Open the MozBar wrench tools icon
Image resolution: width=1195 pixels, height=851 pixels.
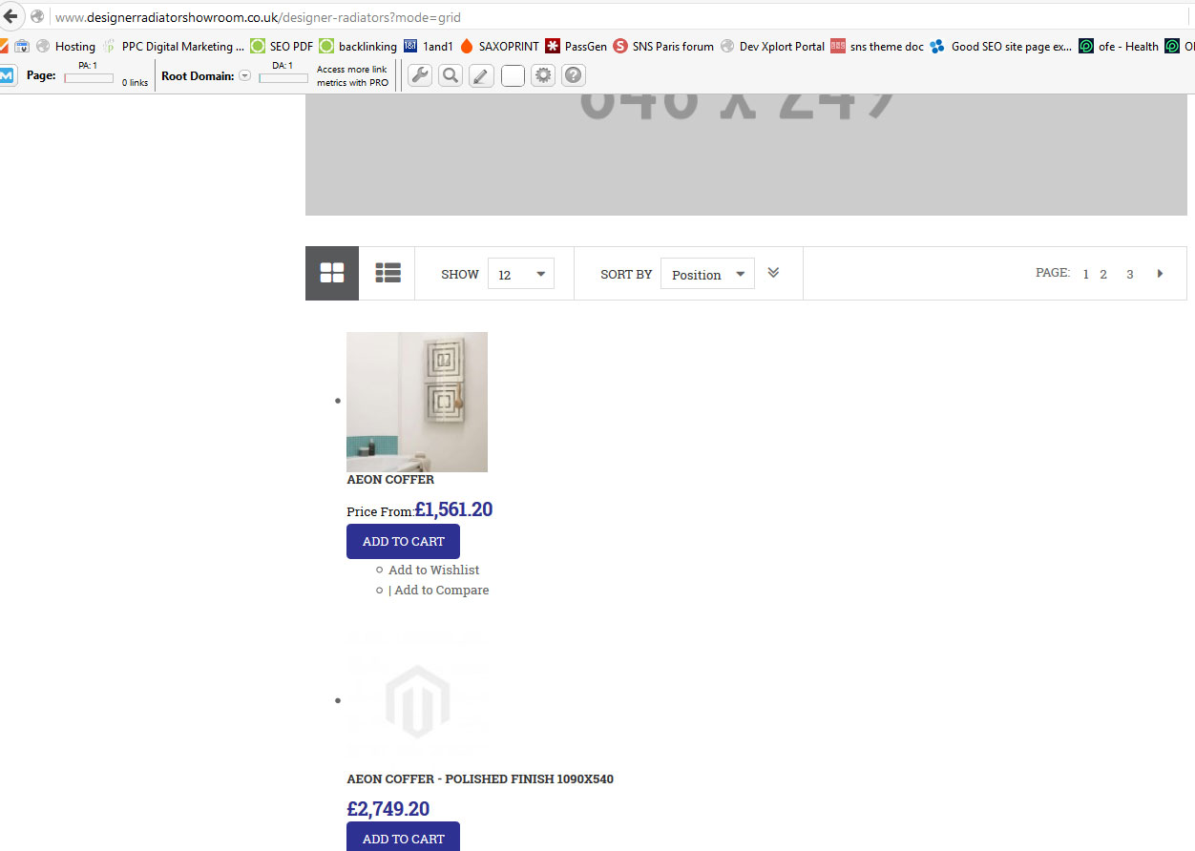click(x=419, y=75)
